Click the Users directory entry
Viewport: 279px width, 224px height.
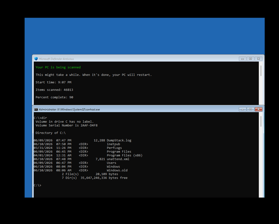point(75,163)
